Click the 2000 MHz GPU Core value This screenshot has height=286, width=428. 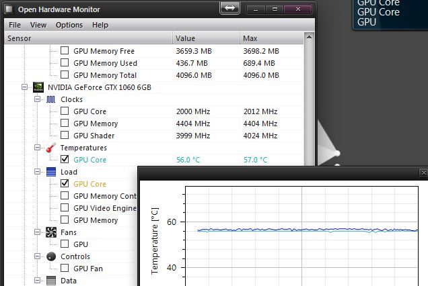pyautogui.click(x=193, y=111)
